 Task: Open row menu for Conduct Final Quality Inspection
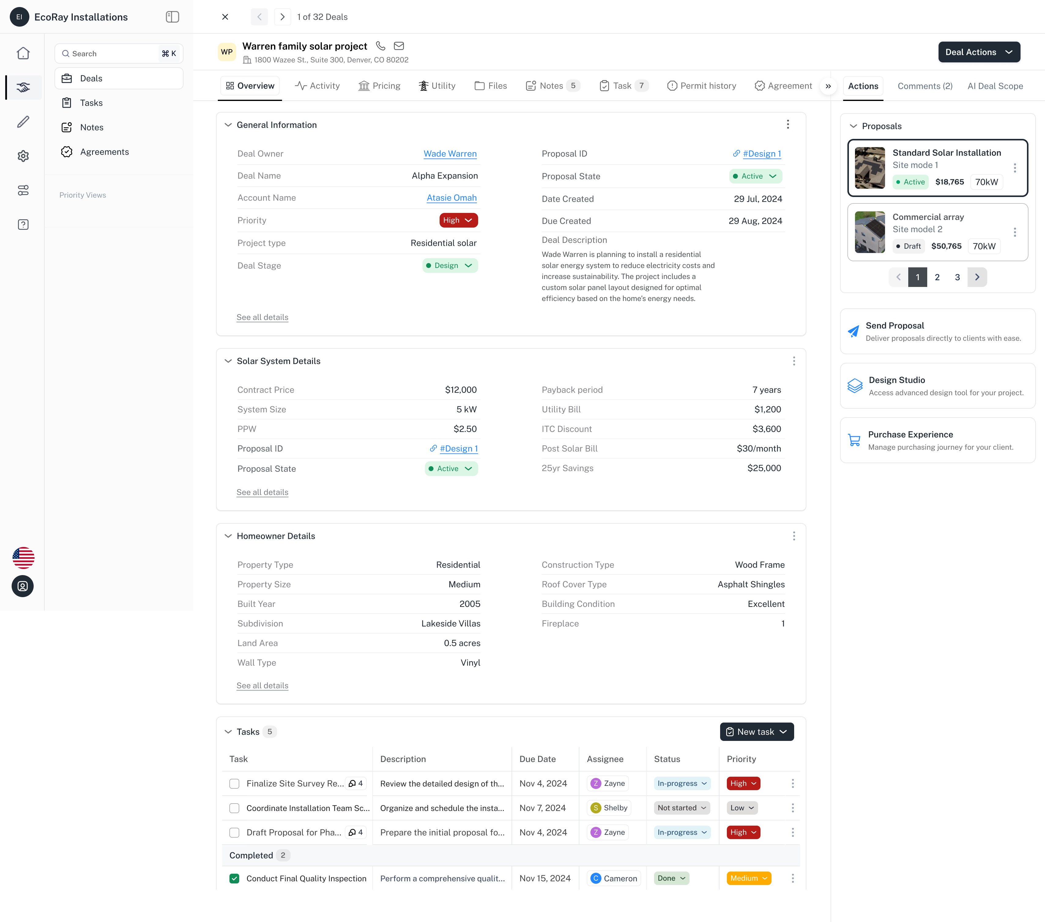(x=792, y=878)
